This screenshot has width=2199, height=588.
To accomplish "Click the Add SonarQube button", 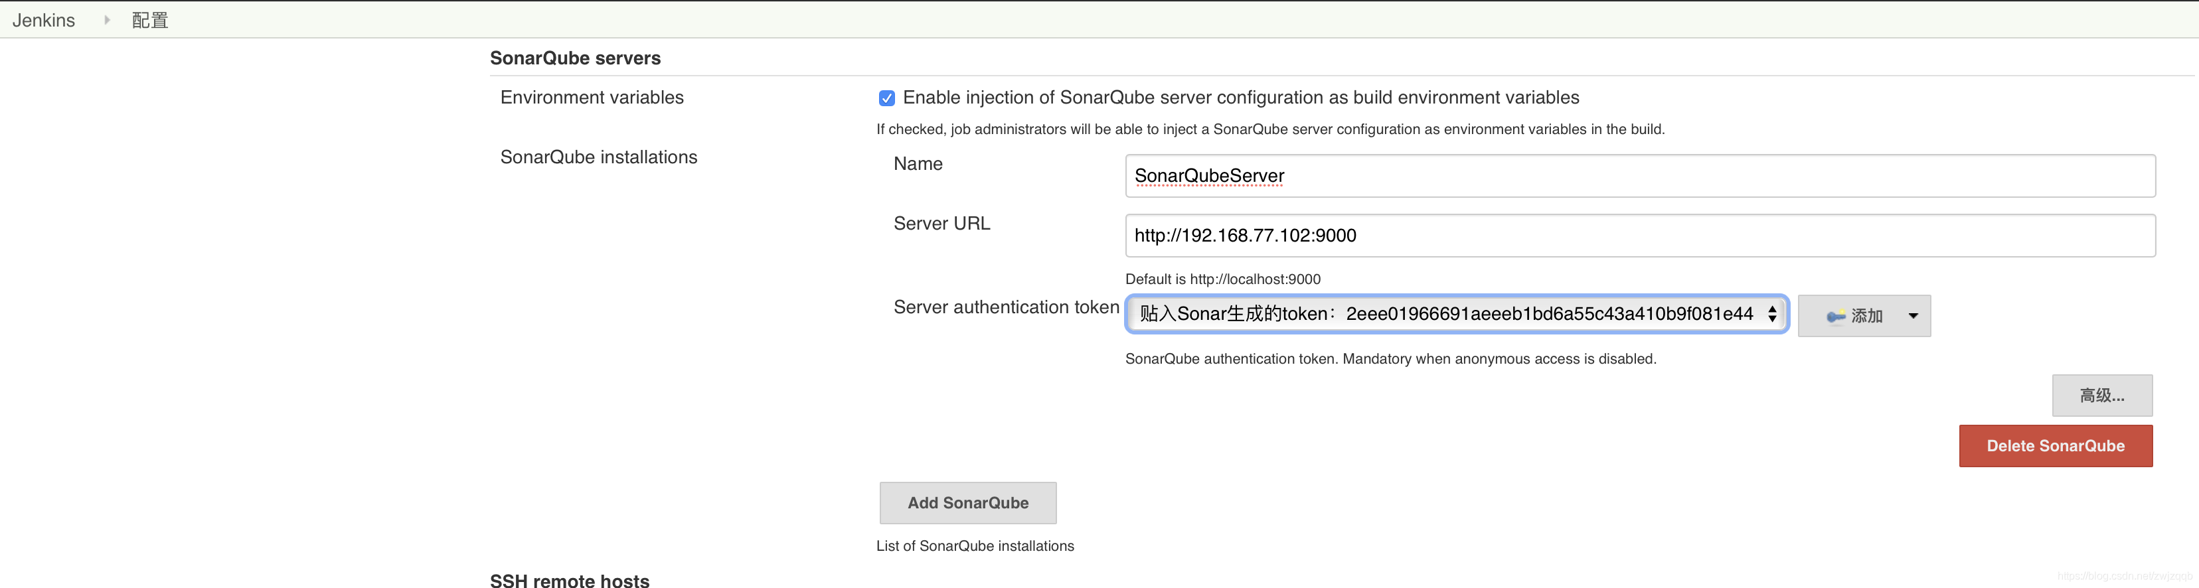I will coord(967,502).
